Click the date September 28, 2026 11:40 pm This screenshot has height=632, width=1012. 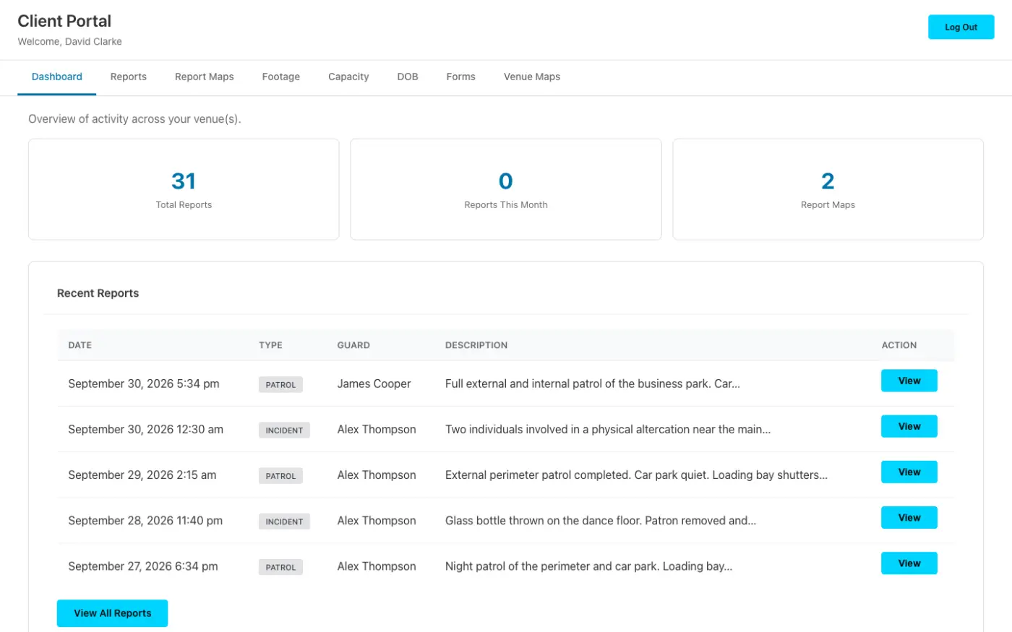coord(145,521)
